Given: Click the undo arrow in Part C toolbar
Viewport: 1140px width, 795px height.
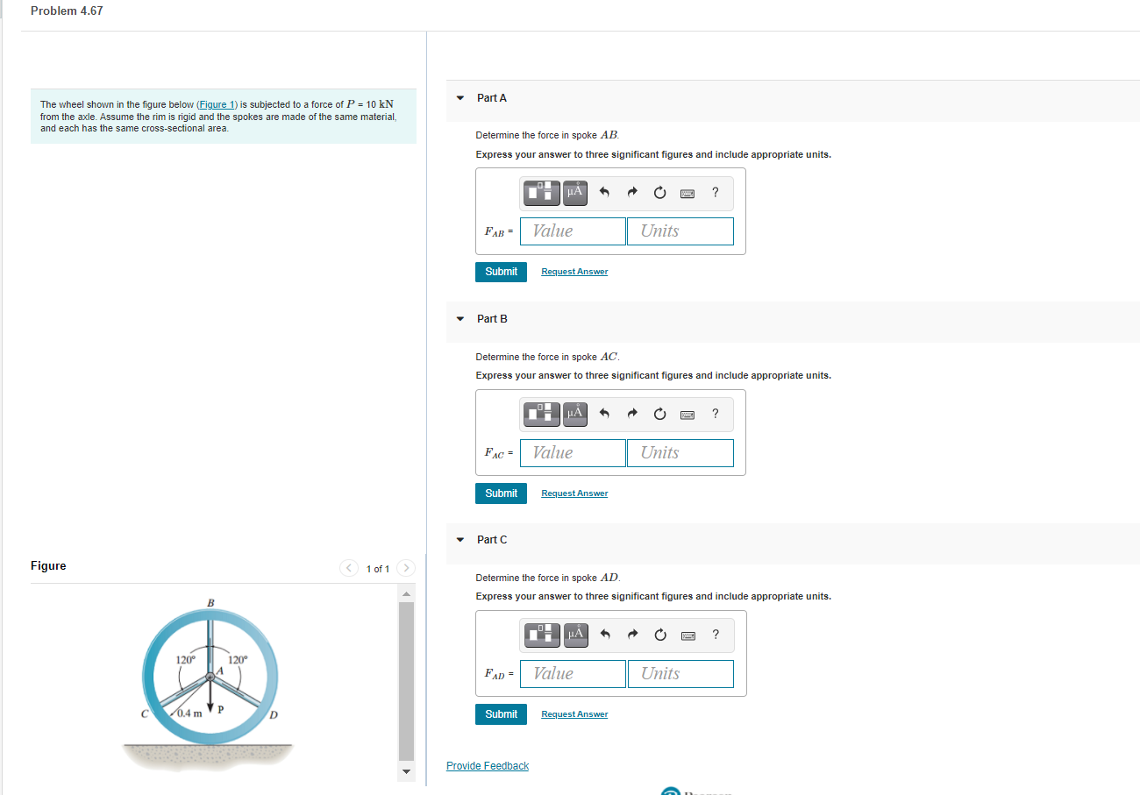Looking at the screenshot, I should pos(604,635).
